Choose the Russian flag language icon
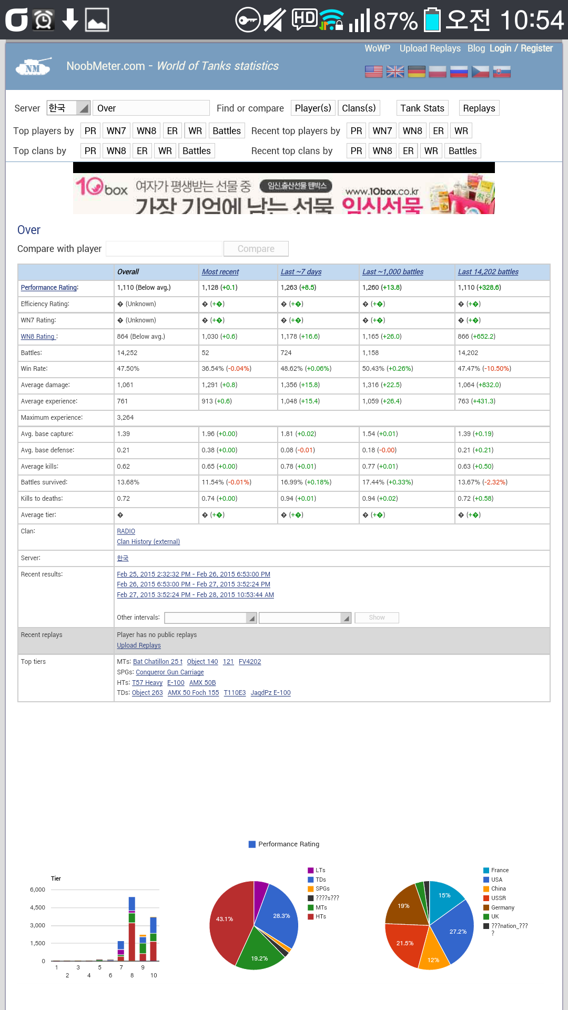 [459, 72]
